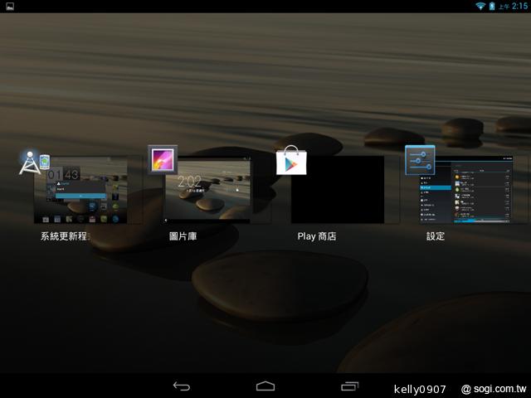Image resolution: width=531 pixels, height=398 pixels.
Task: Open the black Play 商店 thumbnail
Action: pyautogui.click(x=338, y=190)
